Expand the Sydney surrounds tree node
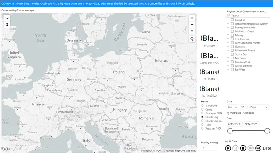 pos(228,27)
